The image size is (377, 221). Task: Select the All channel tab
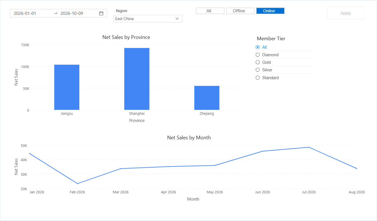point(210,11)
